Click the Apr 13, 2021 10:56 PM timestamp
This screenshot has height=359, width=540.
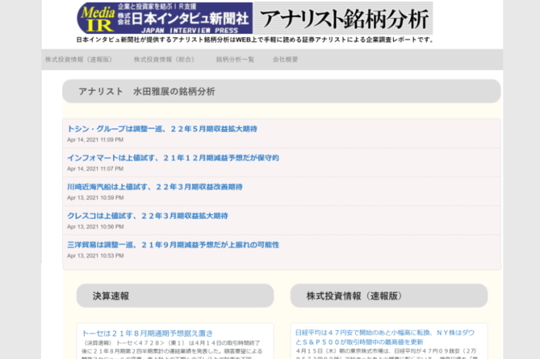coord(95,226)
